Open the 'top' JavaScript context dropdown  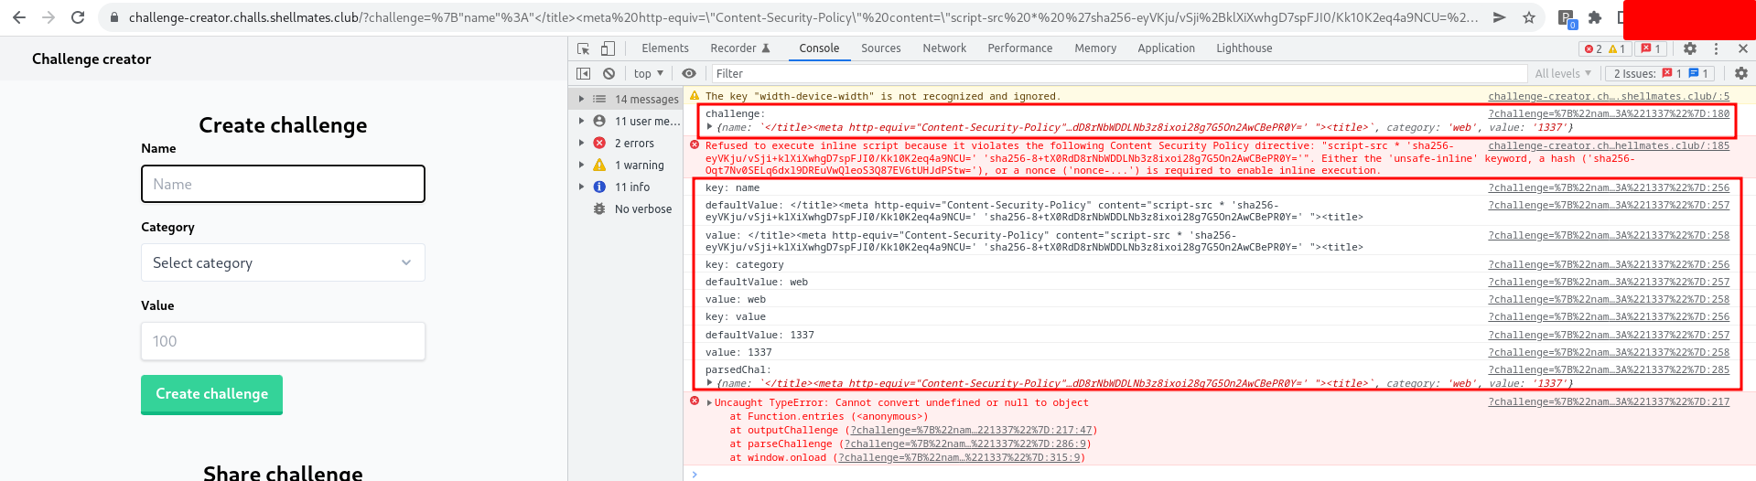point(648,74)
